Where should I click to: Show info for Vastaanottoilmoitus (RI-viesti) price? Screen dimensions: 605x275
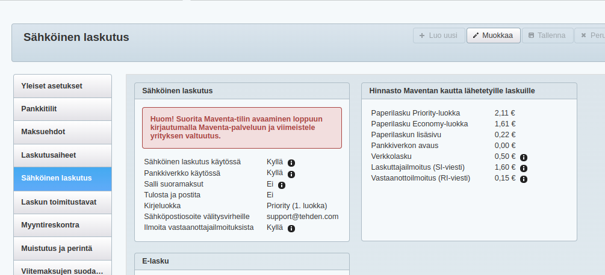(524, 179)
